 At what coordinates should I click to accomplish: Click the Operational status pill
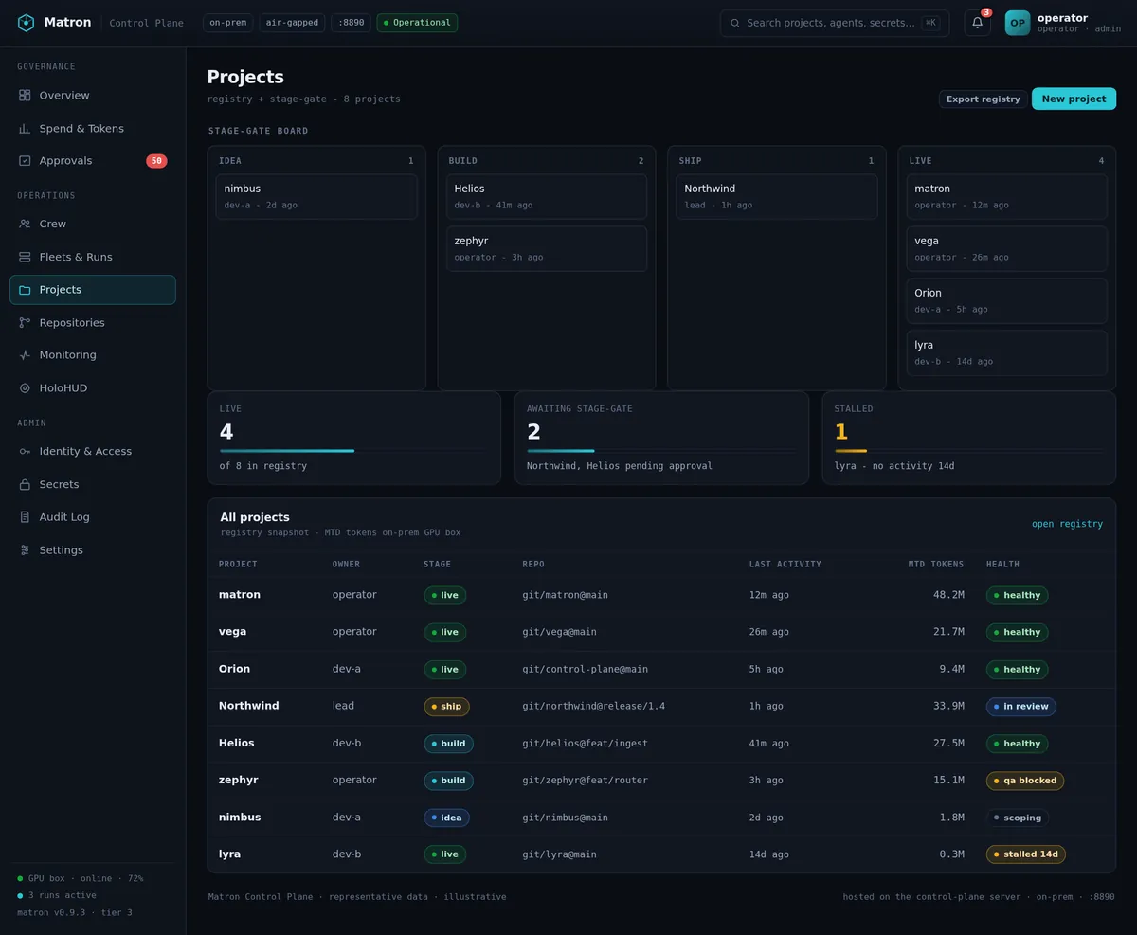(x=417, y=23)
